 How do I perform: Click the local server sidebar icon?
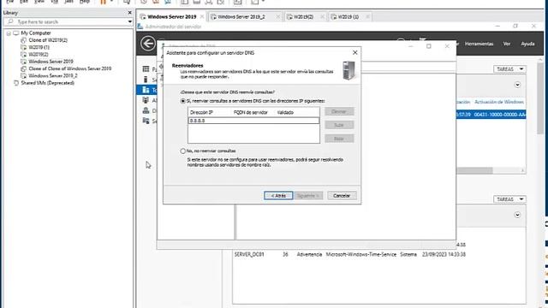click(x=146, y=80)
